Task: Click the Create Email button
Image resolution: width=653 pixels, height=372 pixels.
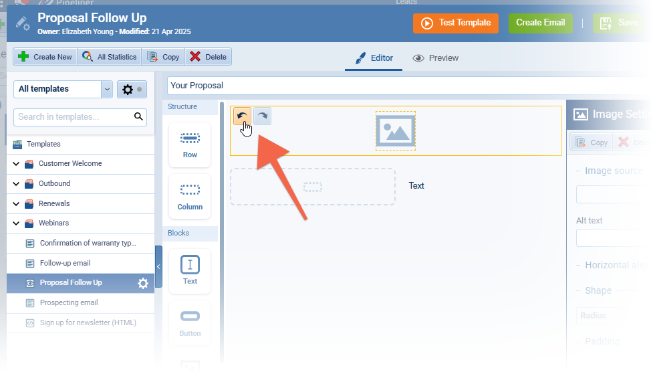Action: tap(540, 23)
